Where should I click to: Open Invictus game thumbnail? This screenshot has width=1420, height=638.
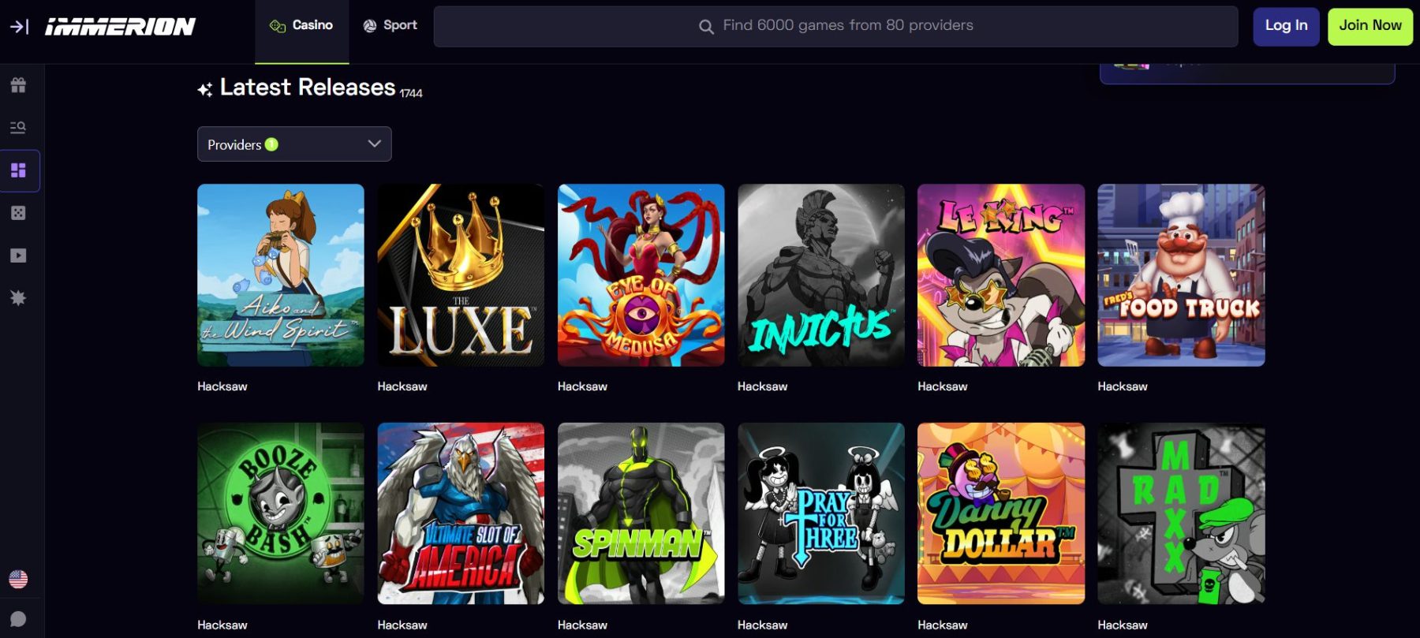click(x=821, y=275)
